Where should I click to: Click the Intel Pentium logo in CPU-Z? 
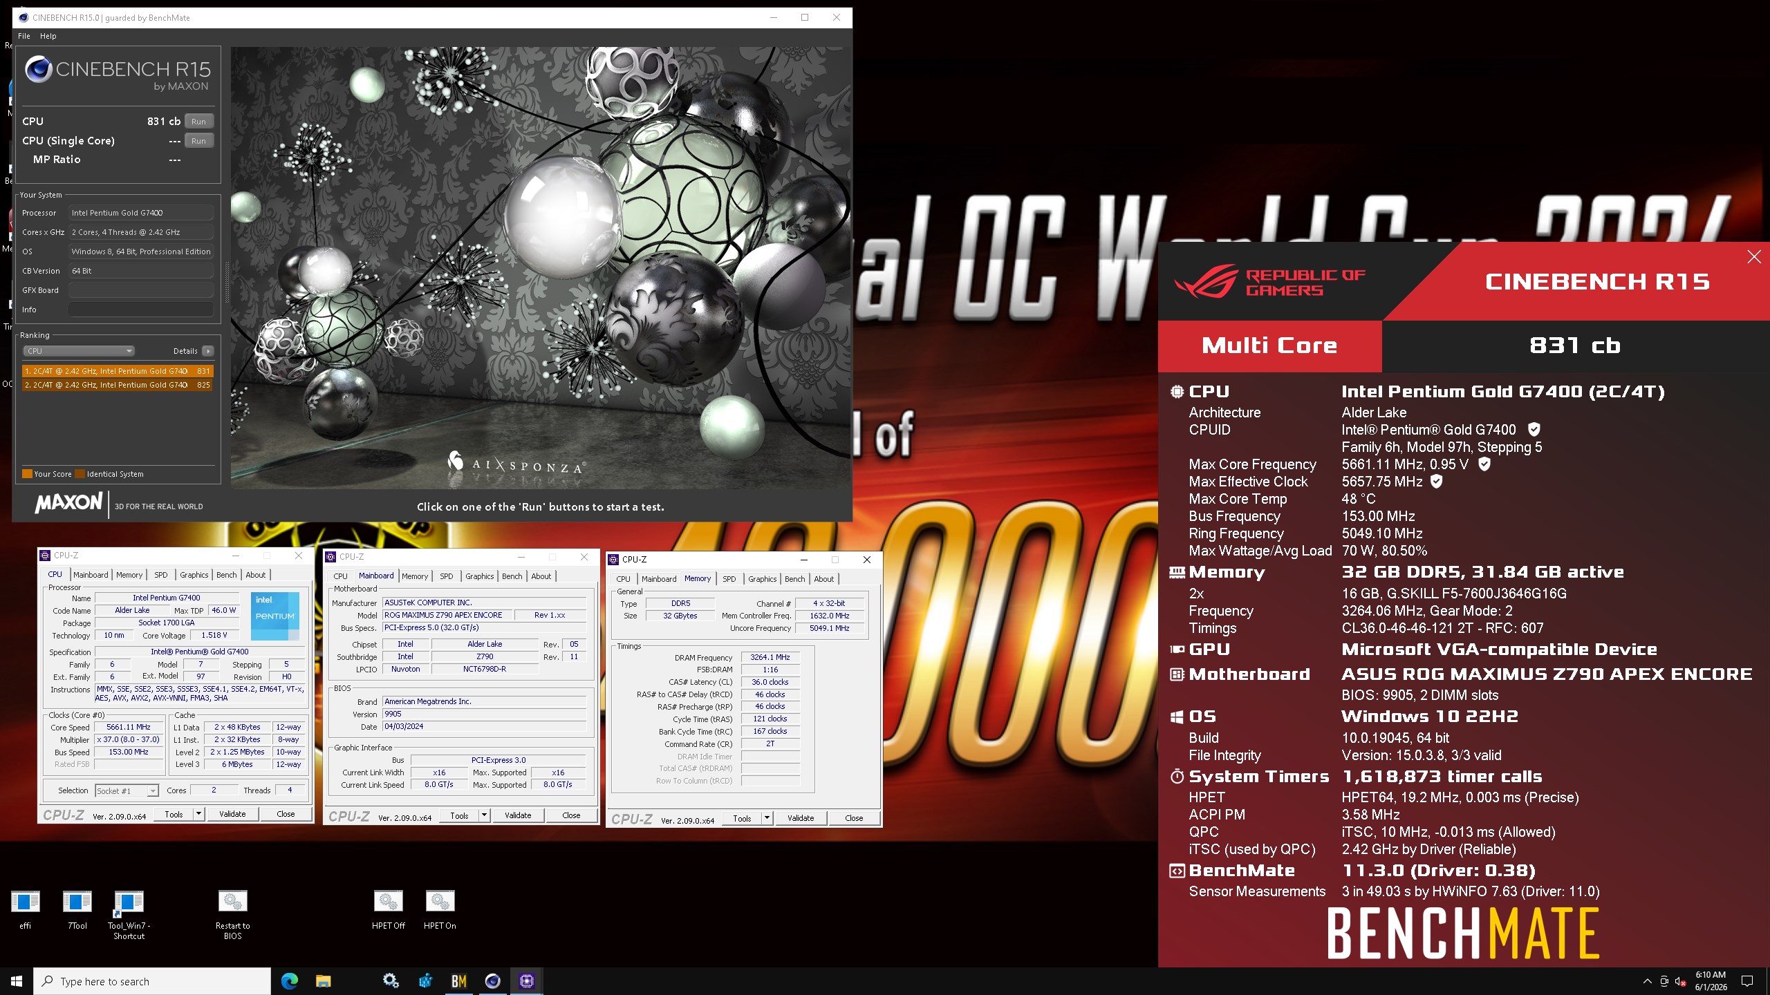(275, 616)
